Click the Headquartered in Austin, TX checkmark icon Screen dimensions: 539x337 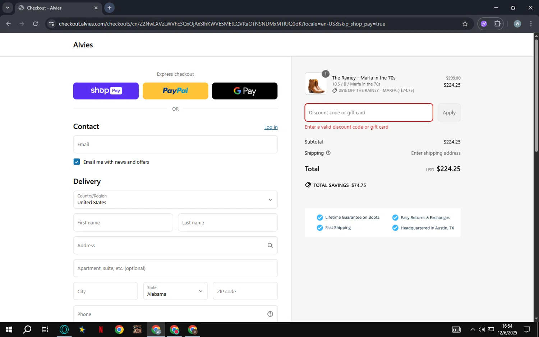(395, 228)
